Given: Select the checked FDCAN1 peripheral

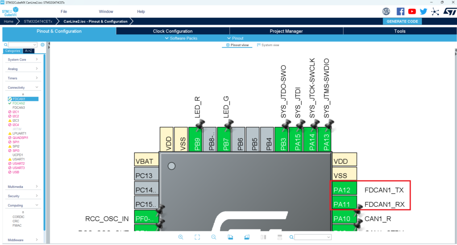Looking at the screenshot, I should point(19,99).
